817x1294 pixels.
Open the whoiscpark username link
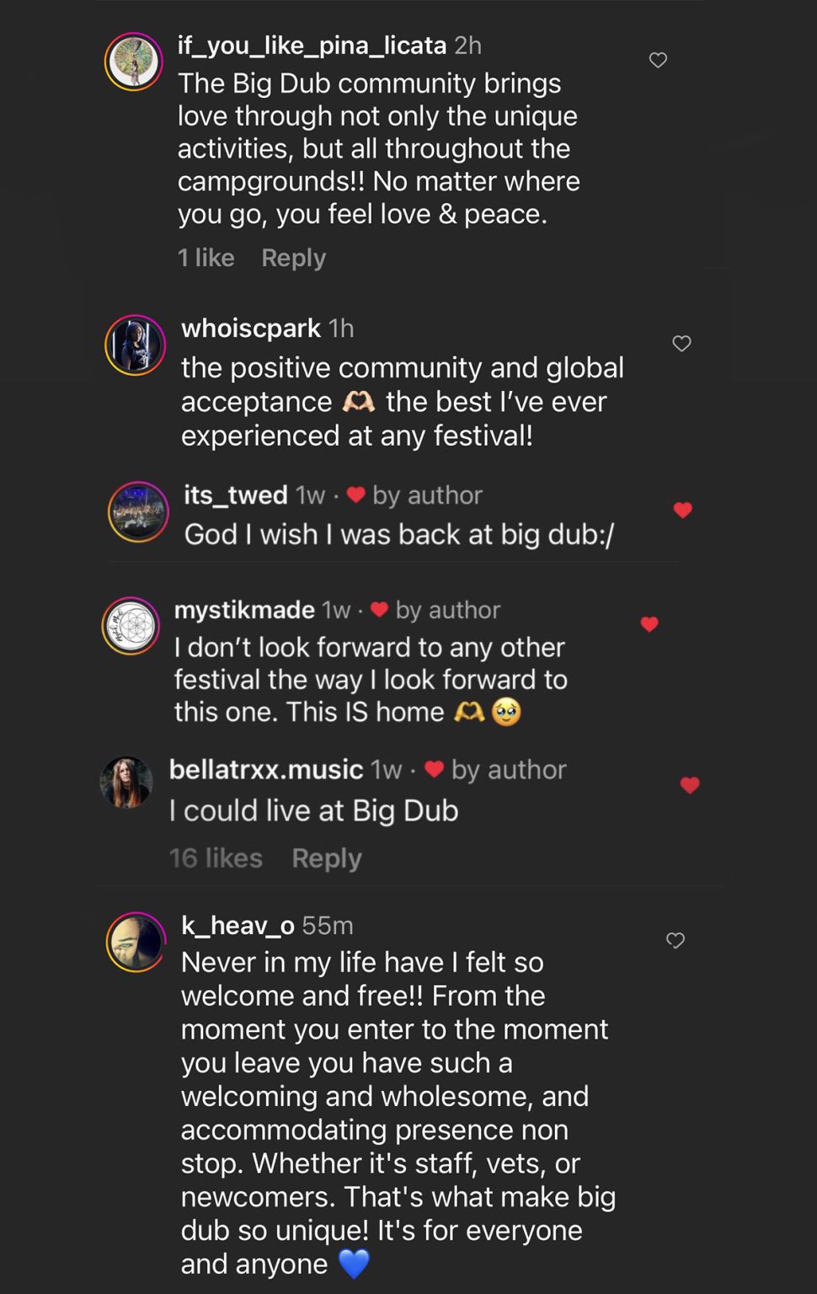coord(251,328)
